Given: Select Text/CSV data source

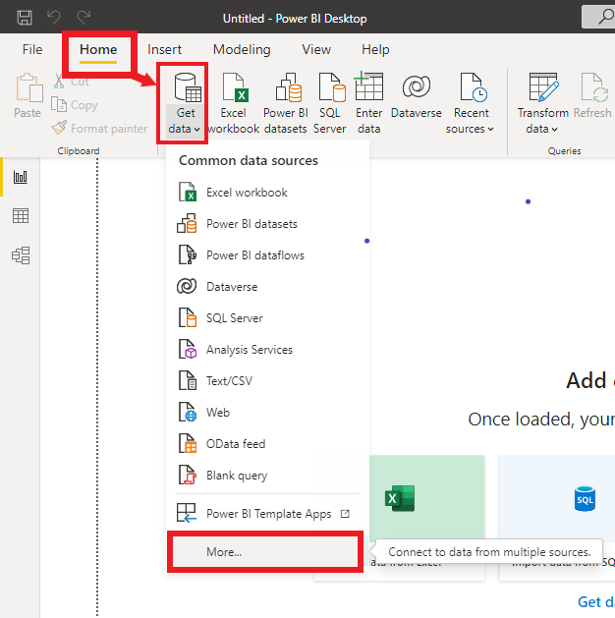Looking at the screenshot, I should pyautogui.click(x=268, y=381).
